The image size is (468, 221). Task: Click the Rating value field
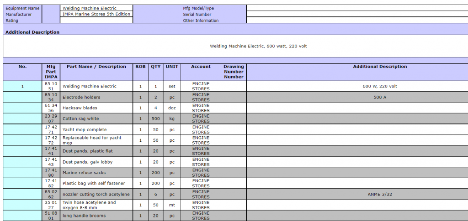[96, 21]
